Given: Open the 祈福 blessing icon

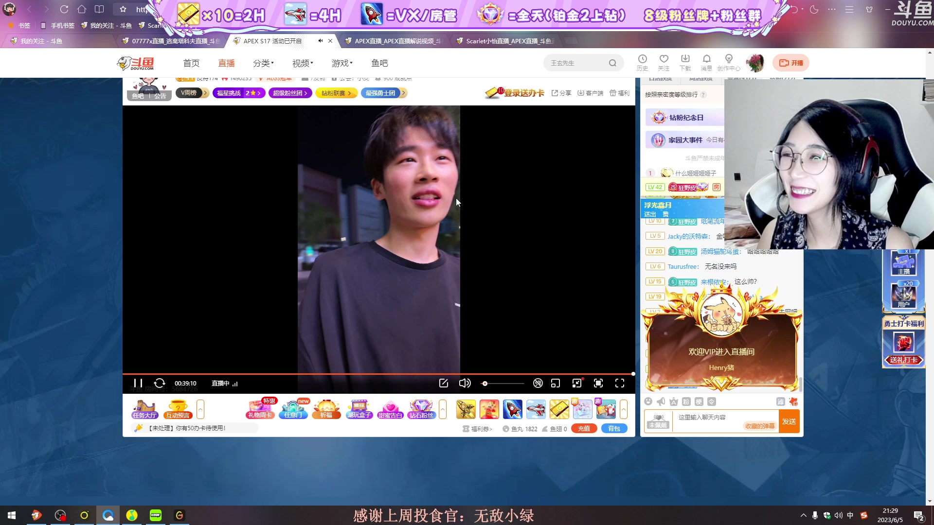Looking at the screenshot, I should pos(326,409).
